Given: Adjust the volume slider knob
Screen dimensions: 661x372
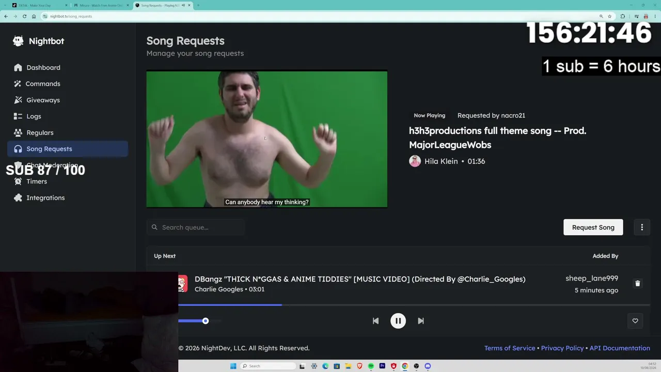Looking at the screenshot, I should click(206, 321).
